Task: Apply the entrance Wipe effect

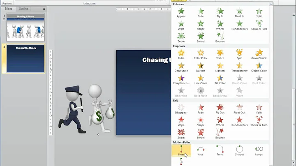Action: coord(181,25)
